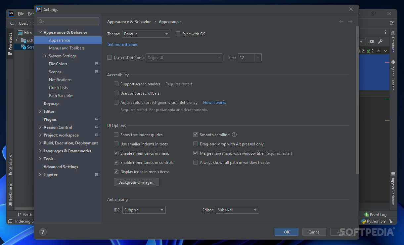Click project-level marker beside Scopes
The width and height of the screenshot is (404, 245).
(97, 72)
